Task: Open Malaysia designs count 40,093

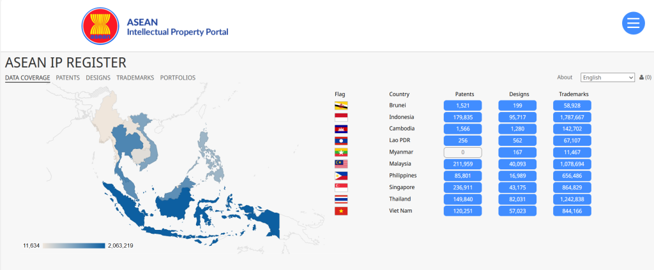Action: click(x=517, y=164)
